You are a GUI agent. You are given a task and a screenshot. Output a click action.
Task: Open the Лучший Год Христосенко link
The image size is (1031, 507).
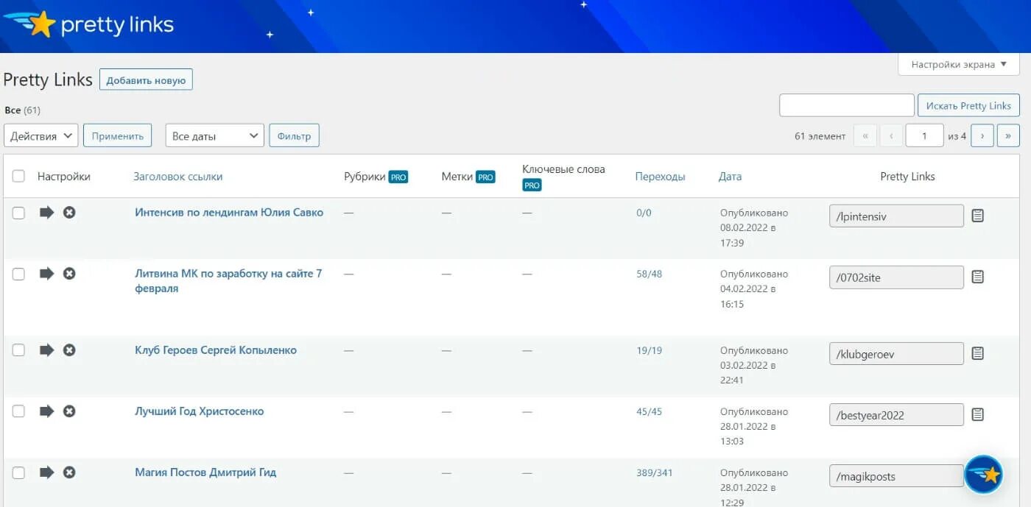pyautogui.click(x=199, y=411)
